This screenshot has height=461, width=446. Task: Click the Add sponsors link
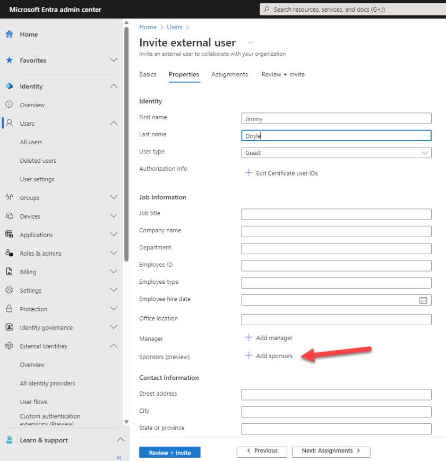coord(274,356)
